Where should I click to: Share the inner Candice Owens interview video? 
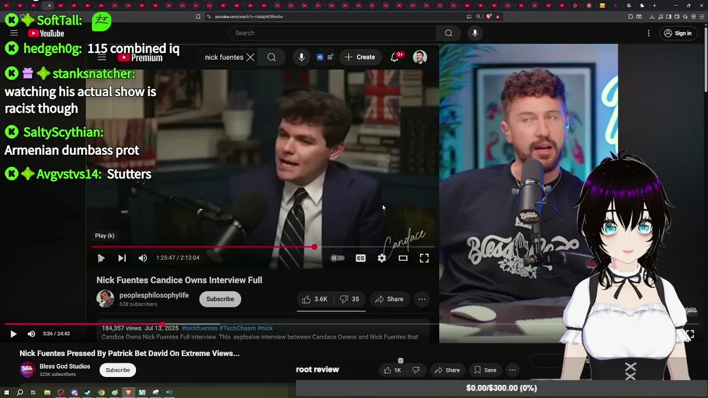coord(389,299)
